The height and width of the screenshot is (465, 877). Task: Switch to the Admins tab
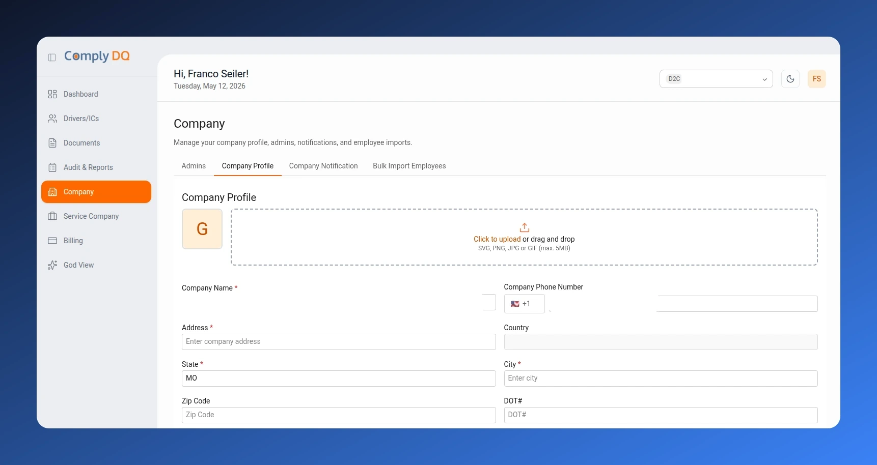[194, 166]
